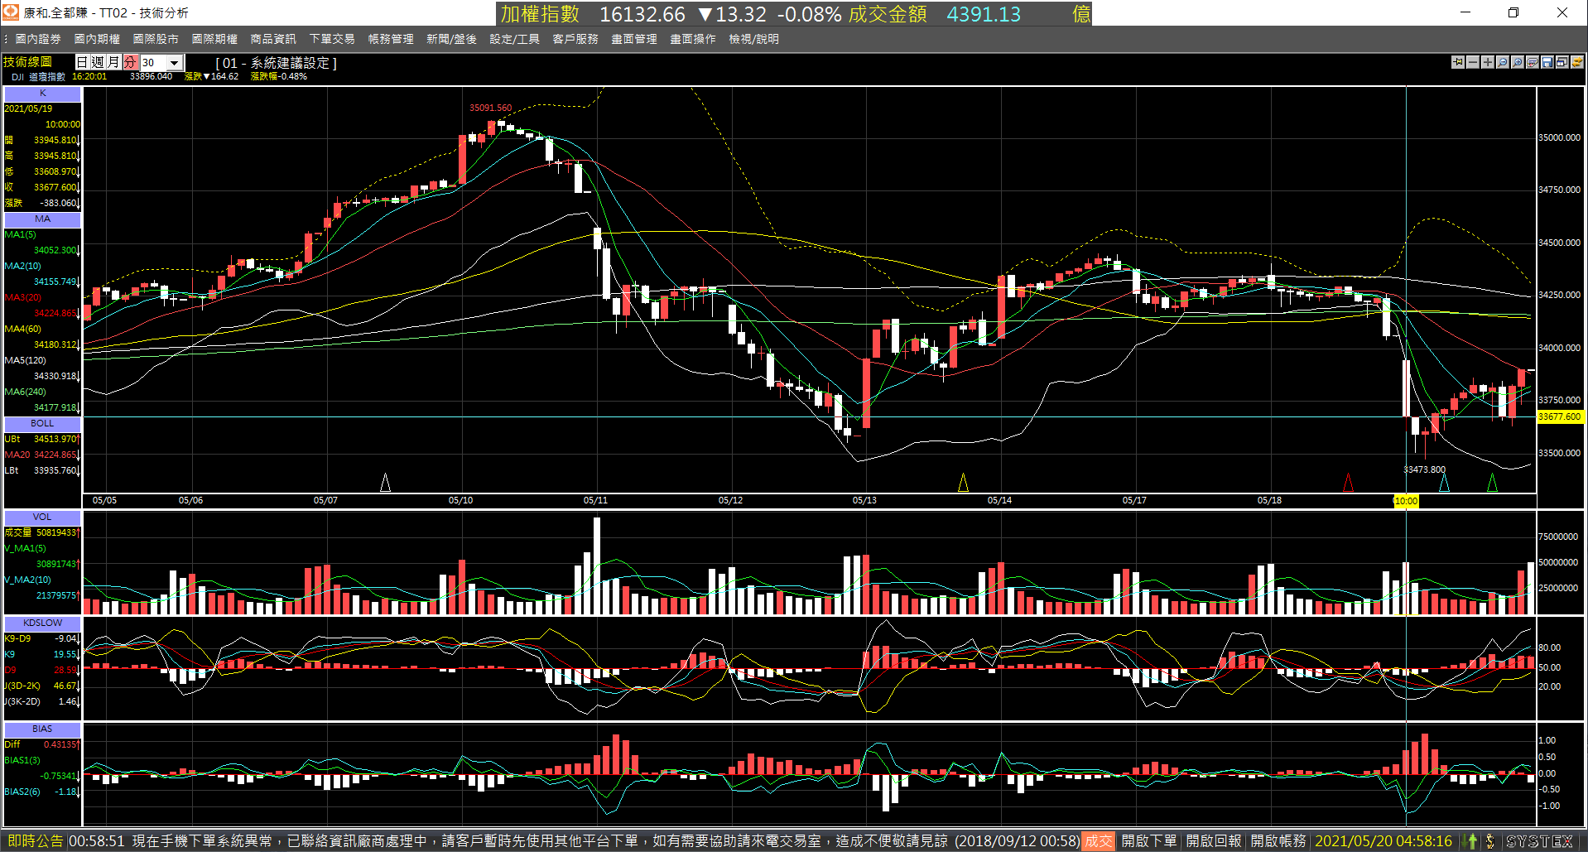
Task: Click the 技術線圖 panel title
Action: (x=27, y=62)
